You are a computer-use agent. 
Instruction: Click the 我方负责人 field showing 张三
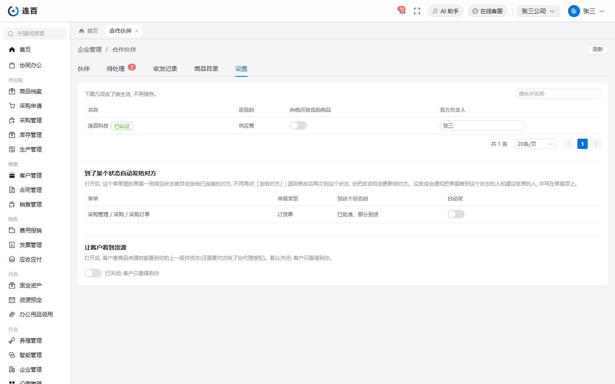[x=483, y=125]
